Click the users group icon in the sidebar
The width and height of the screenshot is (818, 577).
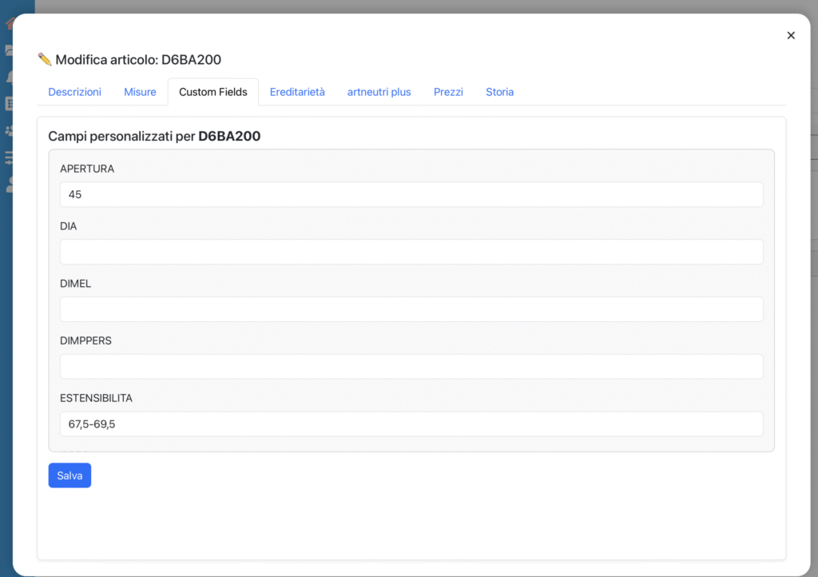pos(9,130)
